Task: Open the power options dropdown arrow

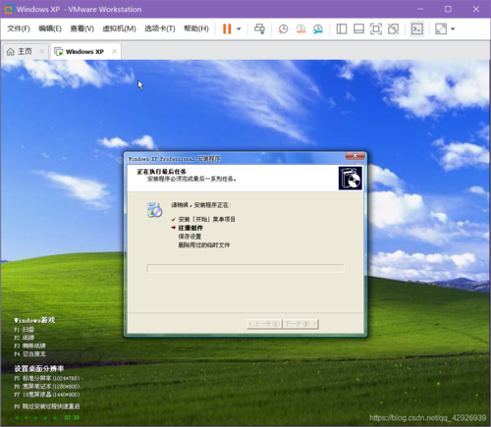Action: [239, 28]
